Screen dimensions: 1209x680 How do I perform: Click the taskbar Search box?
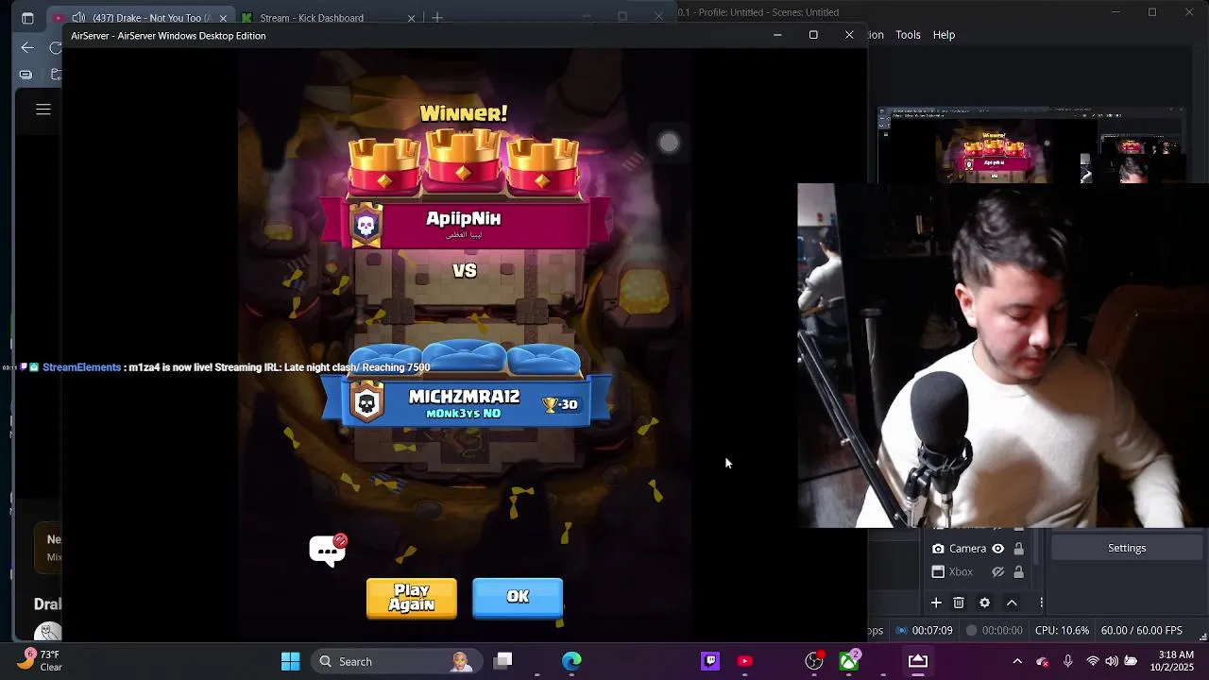click(x=395, y=661)
